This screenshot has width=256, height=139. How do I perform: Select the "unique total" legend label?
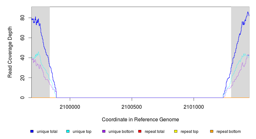coord(47,132)
